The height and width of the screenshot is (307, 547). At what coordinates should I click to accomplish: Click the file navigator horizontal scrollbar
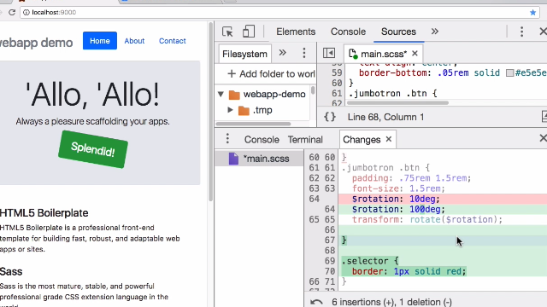click(253, 124)
